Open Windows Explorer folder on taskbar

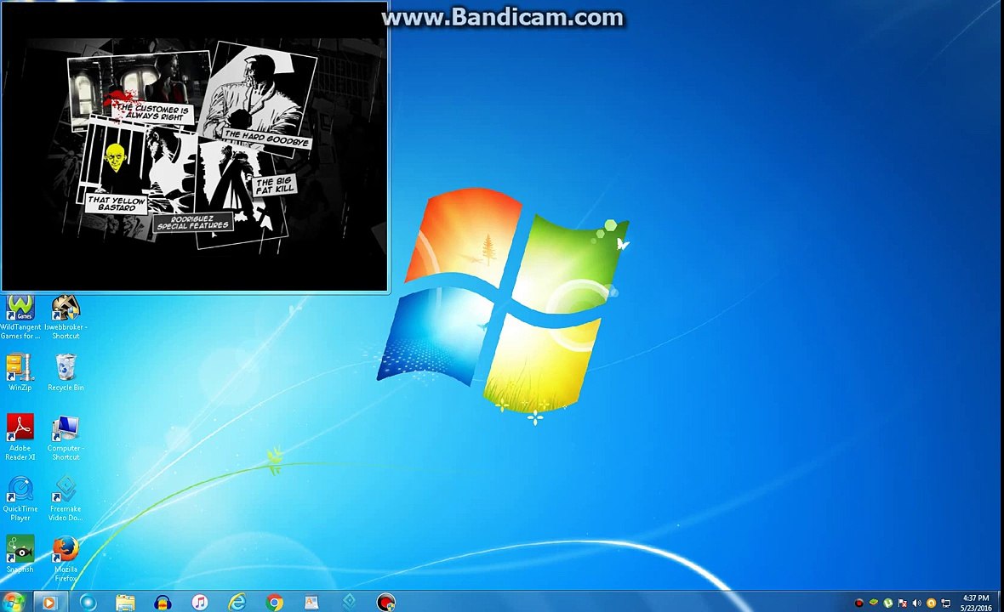(x=125, y=602)
